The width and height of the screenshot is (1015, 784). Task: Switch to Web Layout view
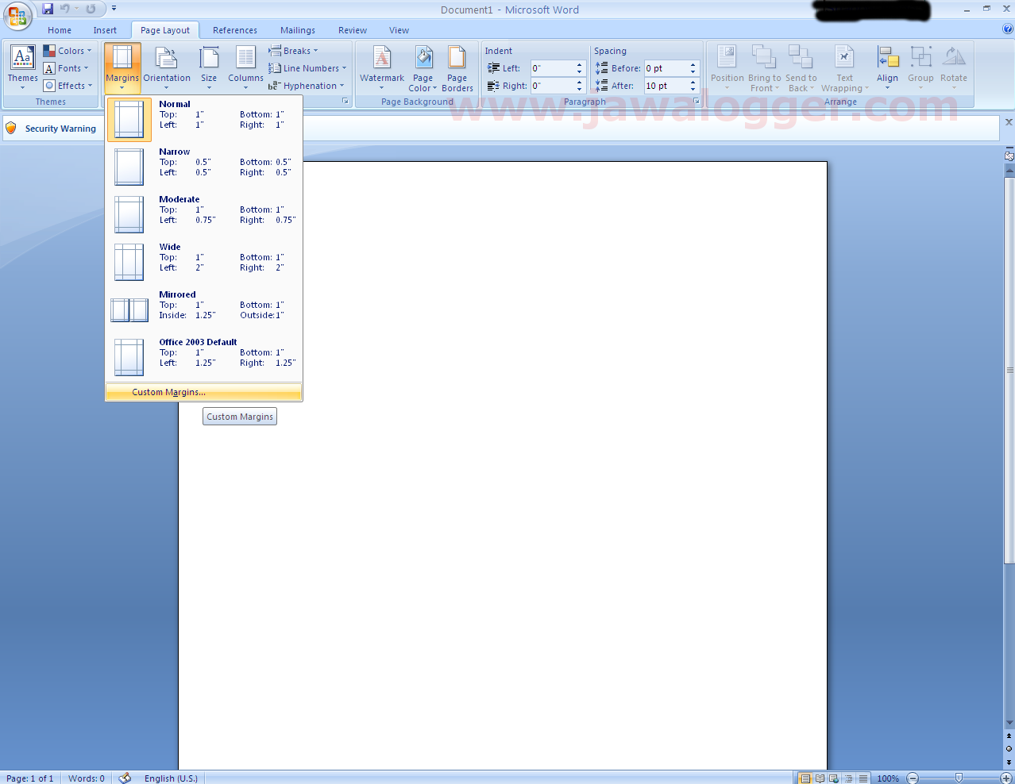coord(834,778)
